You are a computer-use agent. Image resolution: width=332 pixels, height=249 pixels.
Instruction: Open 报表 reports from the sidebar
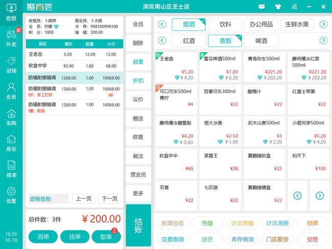pos(11,168)
